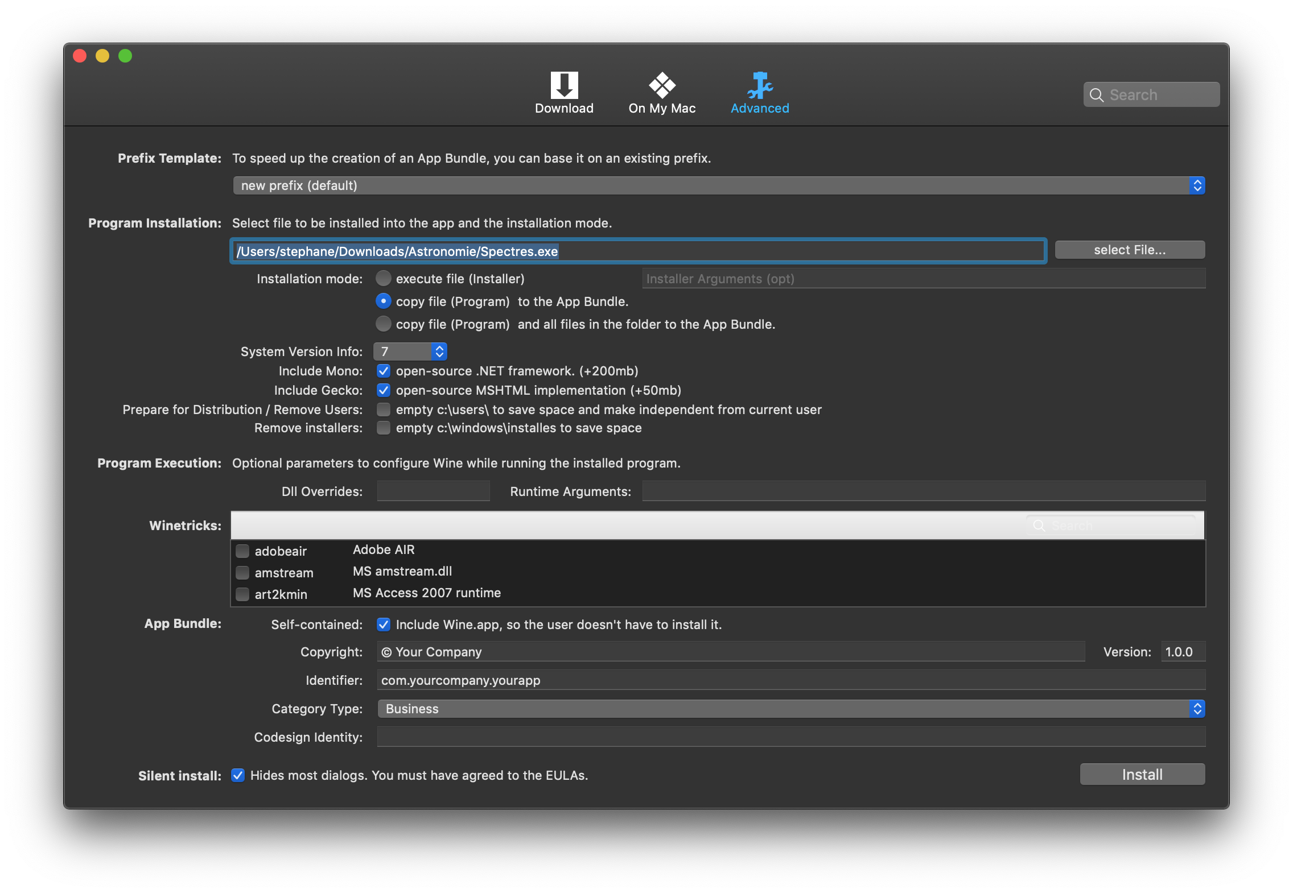Select execute file (Installer) mode
Image resolution: width=1293 pixels, height=893 pixels.
[384, 279]
